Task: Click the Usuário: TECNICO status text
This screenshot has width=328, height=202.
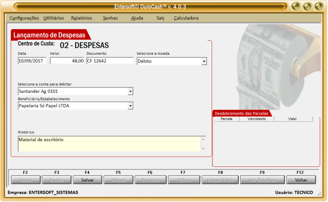Action: point(294,193)
